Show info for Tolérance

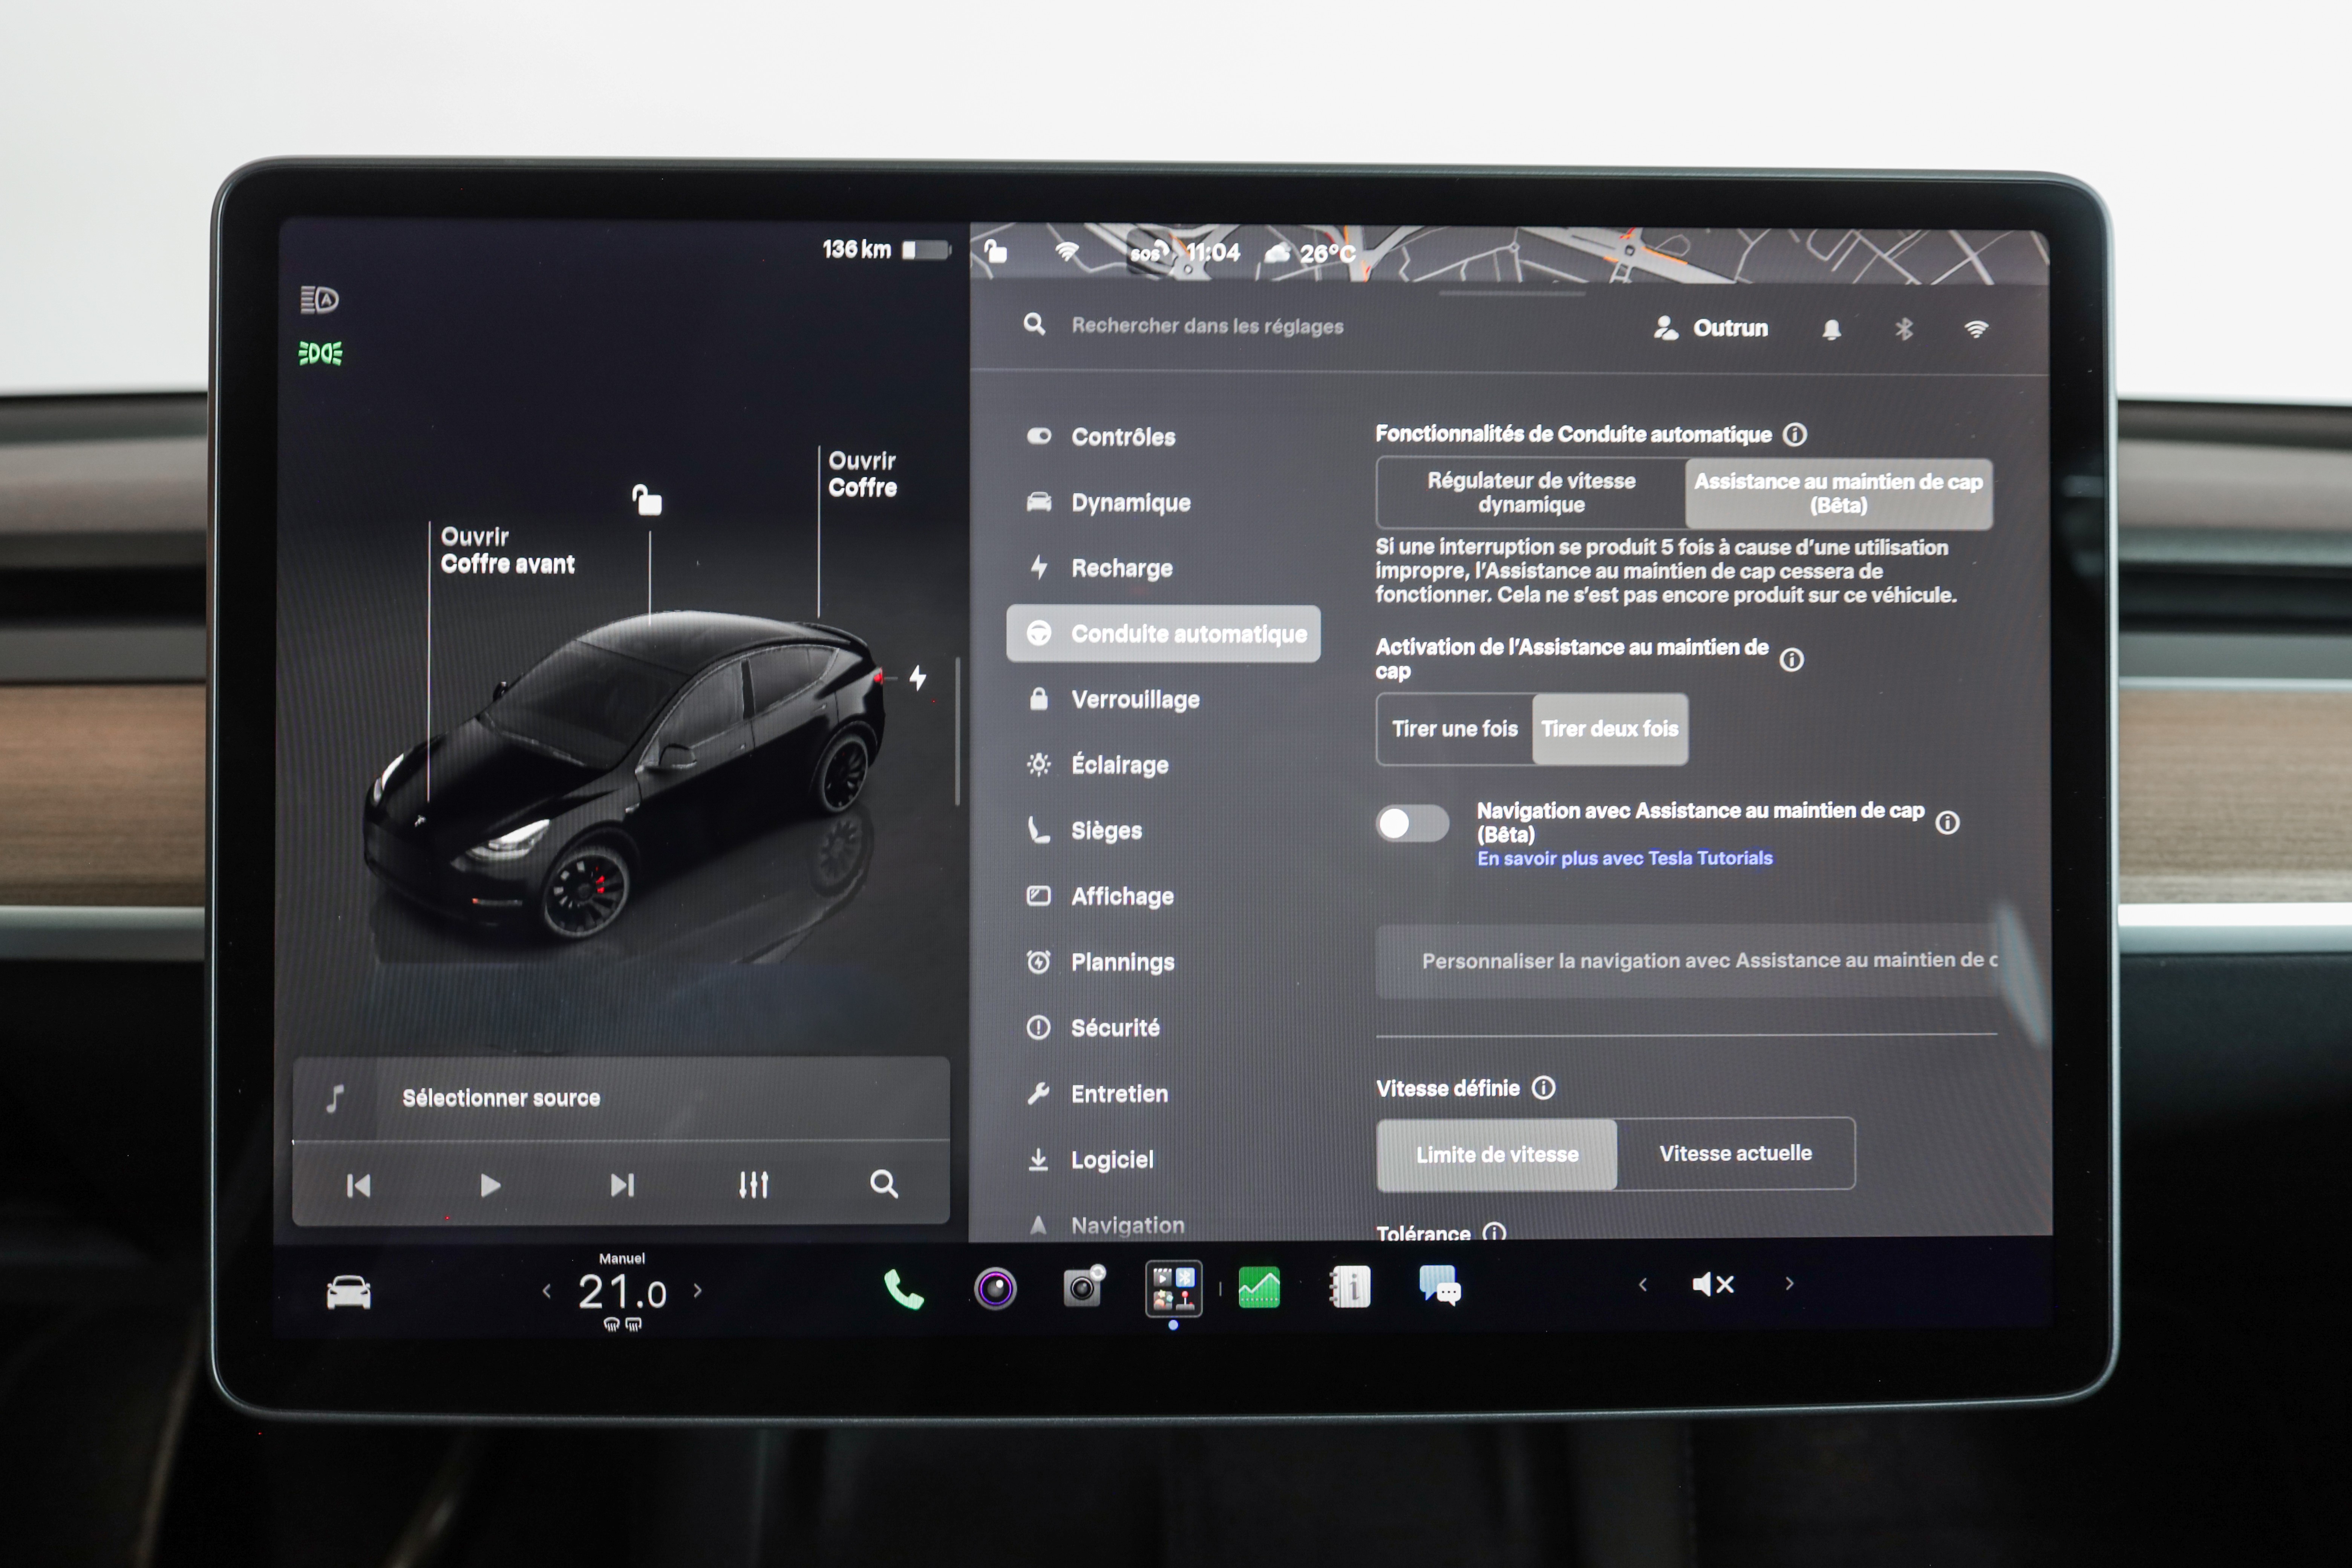1494,1233
